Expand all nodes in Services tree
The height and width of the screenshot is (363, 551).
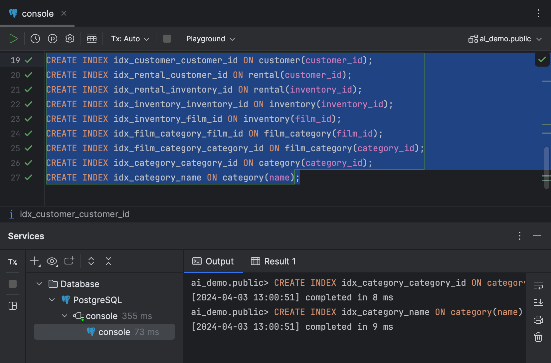[x=91, y=261]
